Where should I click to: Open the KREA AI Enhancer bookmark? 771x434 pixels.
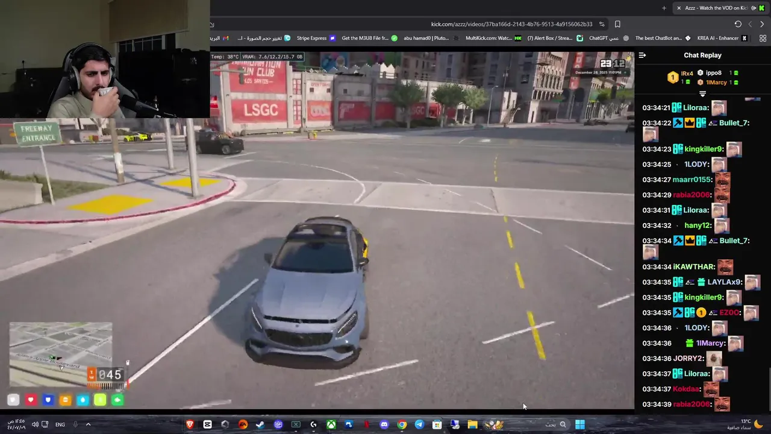tap(722, 38)
